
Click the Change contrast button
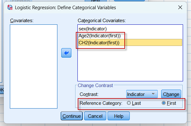171,94
